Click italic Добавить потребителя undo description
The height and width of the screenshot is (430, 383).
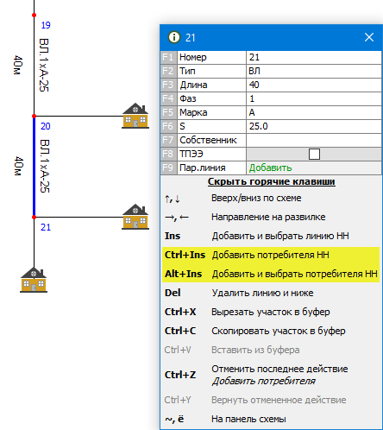pos(264,382)
